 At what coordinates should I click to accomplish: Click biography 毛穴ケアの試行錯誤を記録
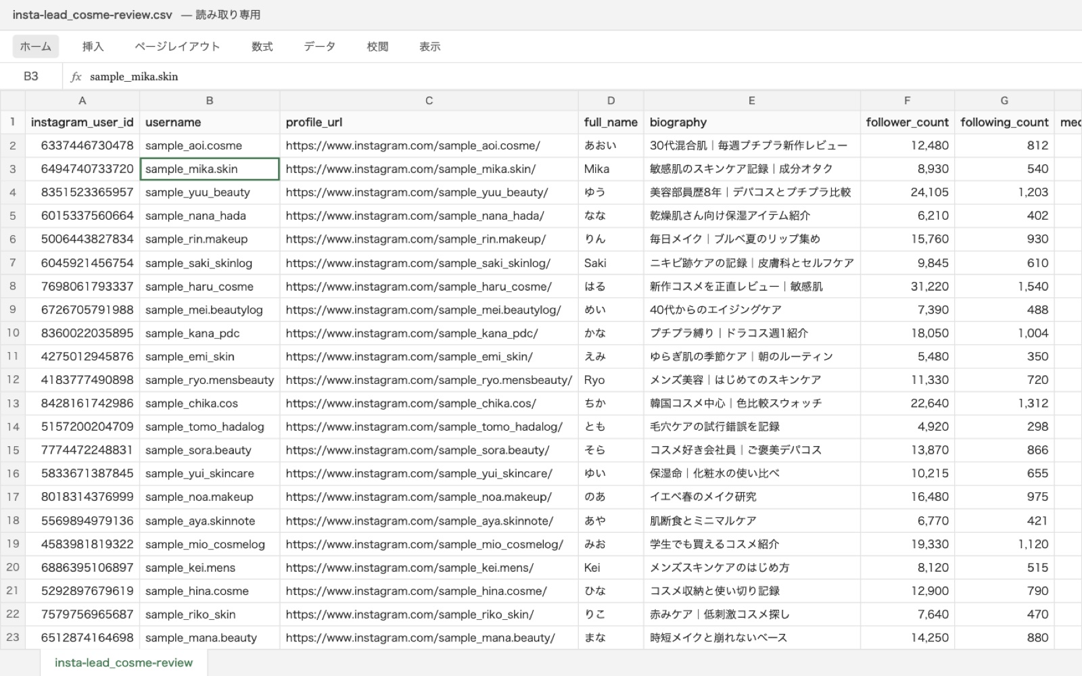pyautogui.click(x=752, y=427)
